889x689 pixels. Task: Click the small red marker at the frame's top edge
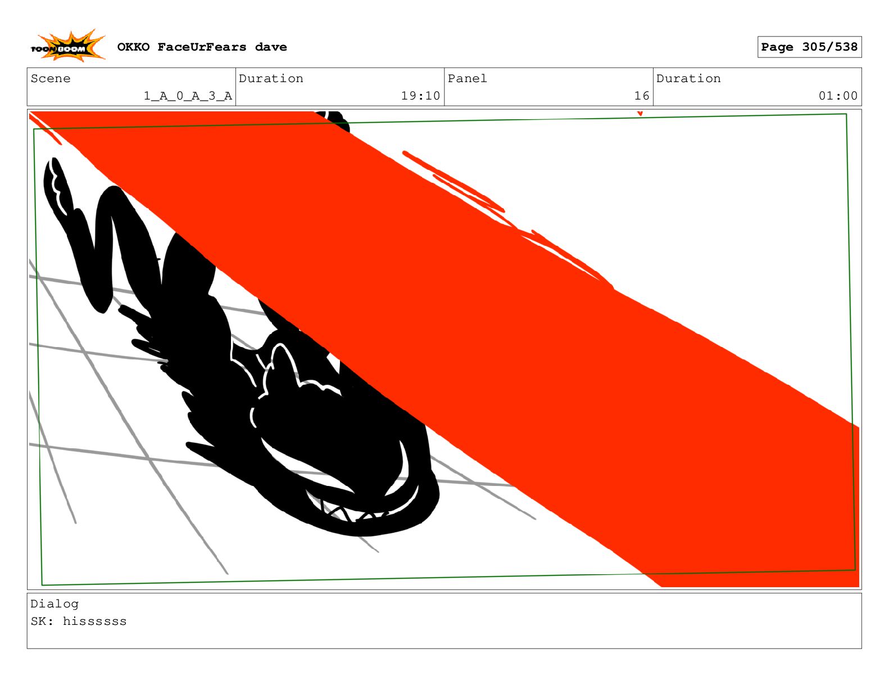[639, 114]
